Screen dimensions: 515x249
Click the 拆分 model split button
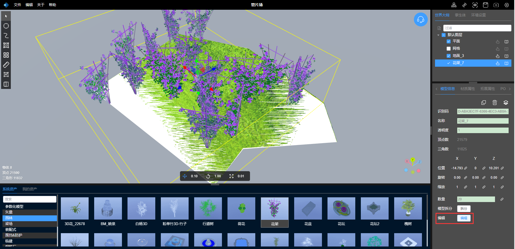pyautogui.click(x=464, y=209)
